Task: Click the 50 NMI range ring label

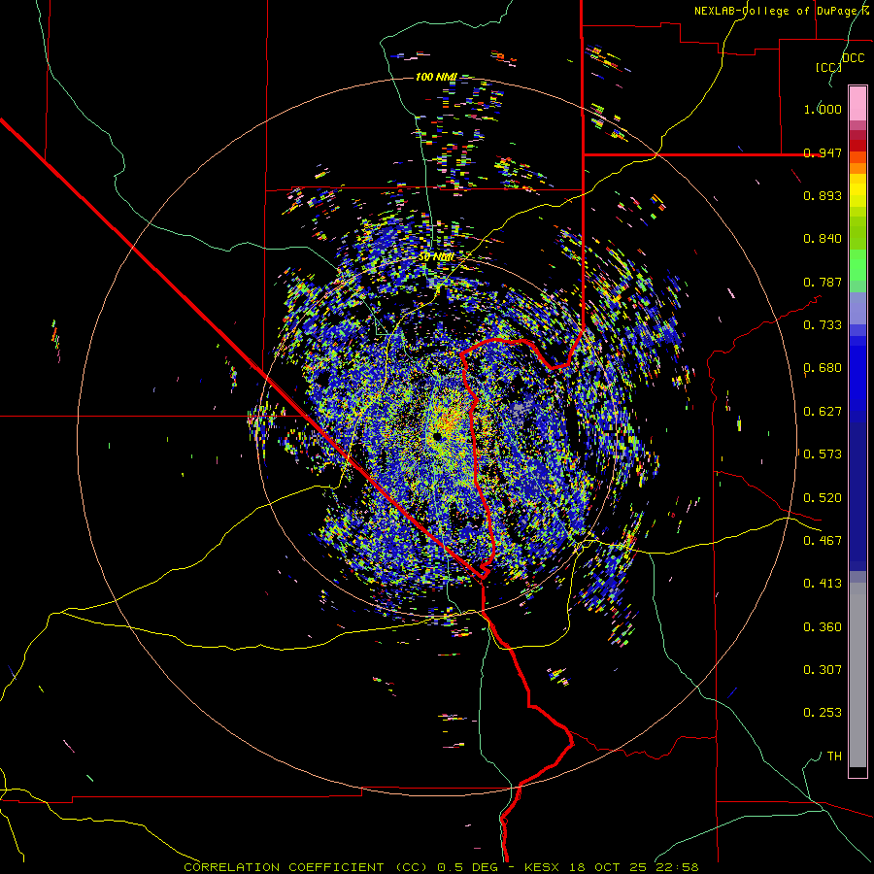Action: point(436,257)
